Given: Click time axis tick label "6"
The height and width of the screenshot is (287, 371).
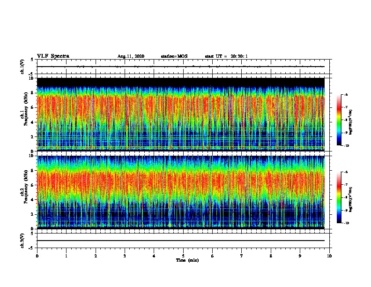Looking at the screenshot, I should (213, 256).
